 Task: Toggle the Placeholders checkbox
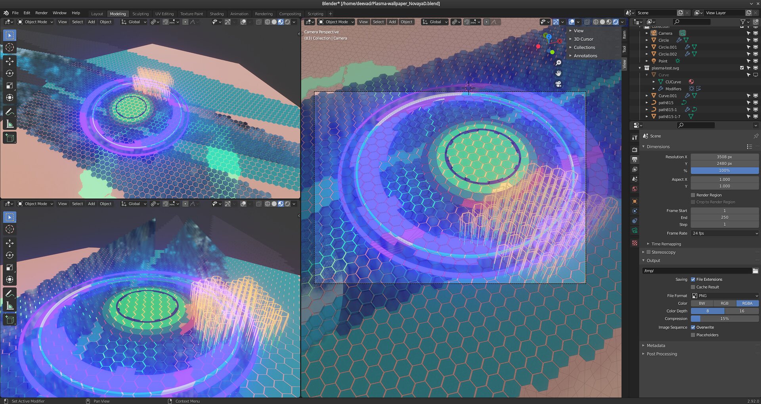point(693,335)
